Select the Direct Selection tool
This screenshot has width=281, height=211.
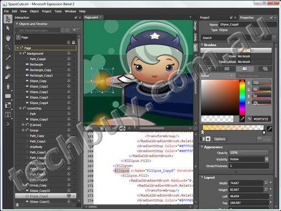8,29
